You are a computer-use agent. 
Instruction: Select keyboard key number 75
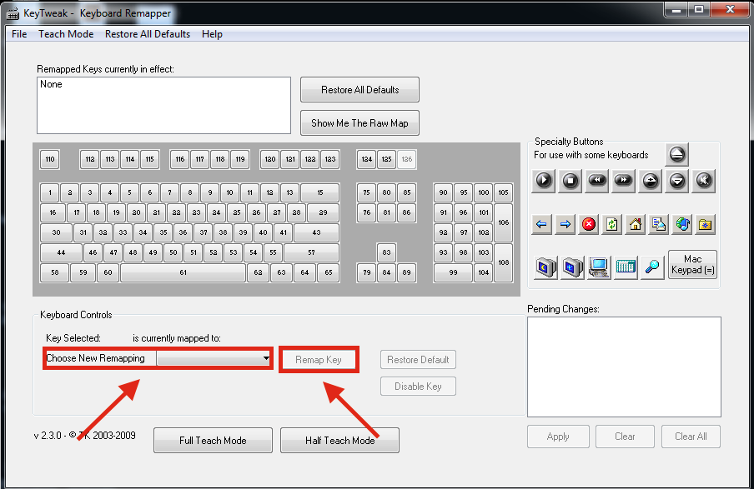click(x=366, y=192)
